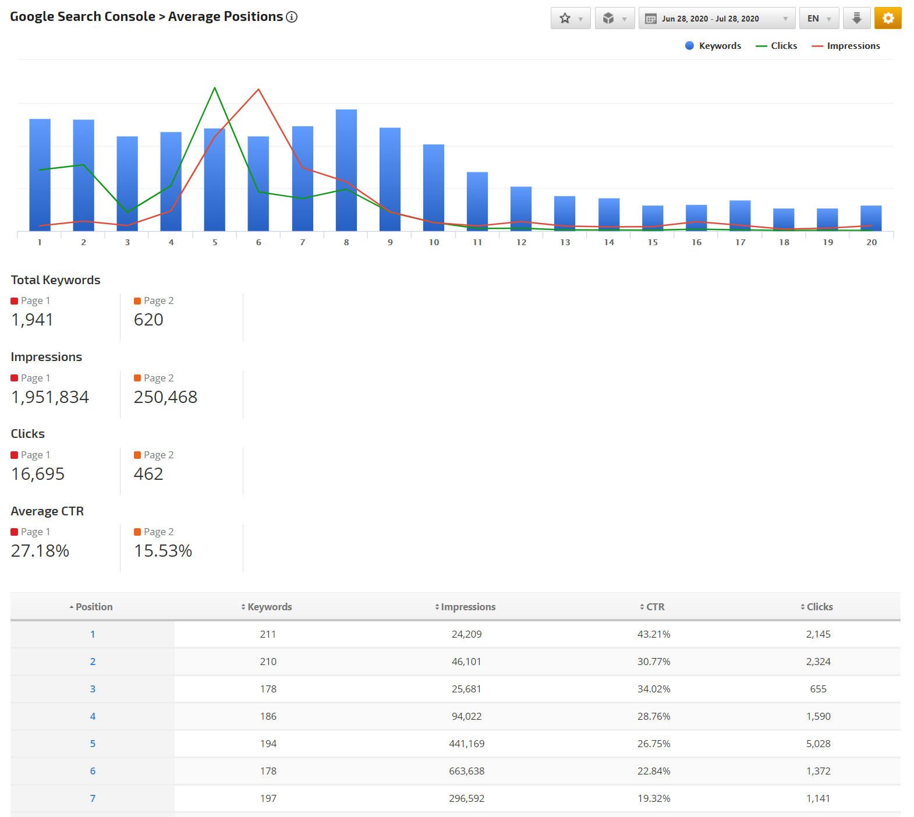Open the cube widget menu

coord(614,19)
